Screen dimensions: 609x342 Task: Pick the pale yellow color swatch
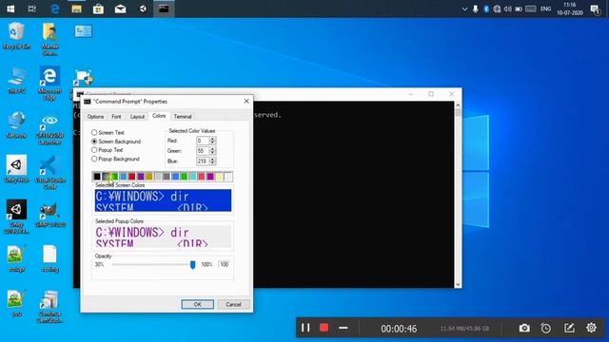pos(219,177)
